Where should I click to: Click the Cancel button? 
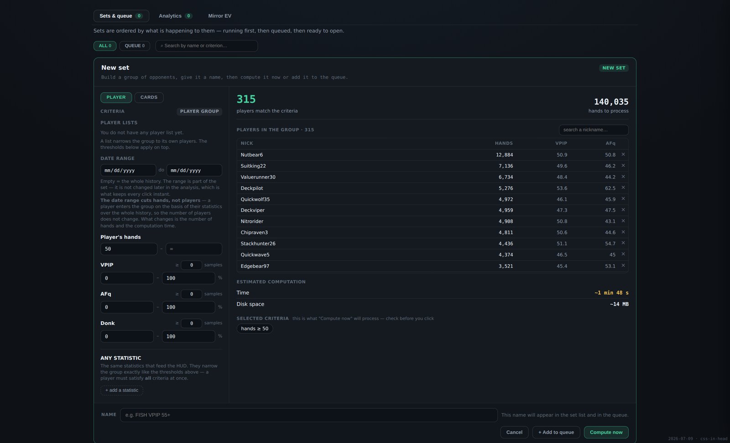514,432
